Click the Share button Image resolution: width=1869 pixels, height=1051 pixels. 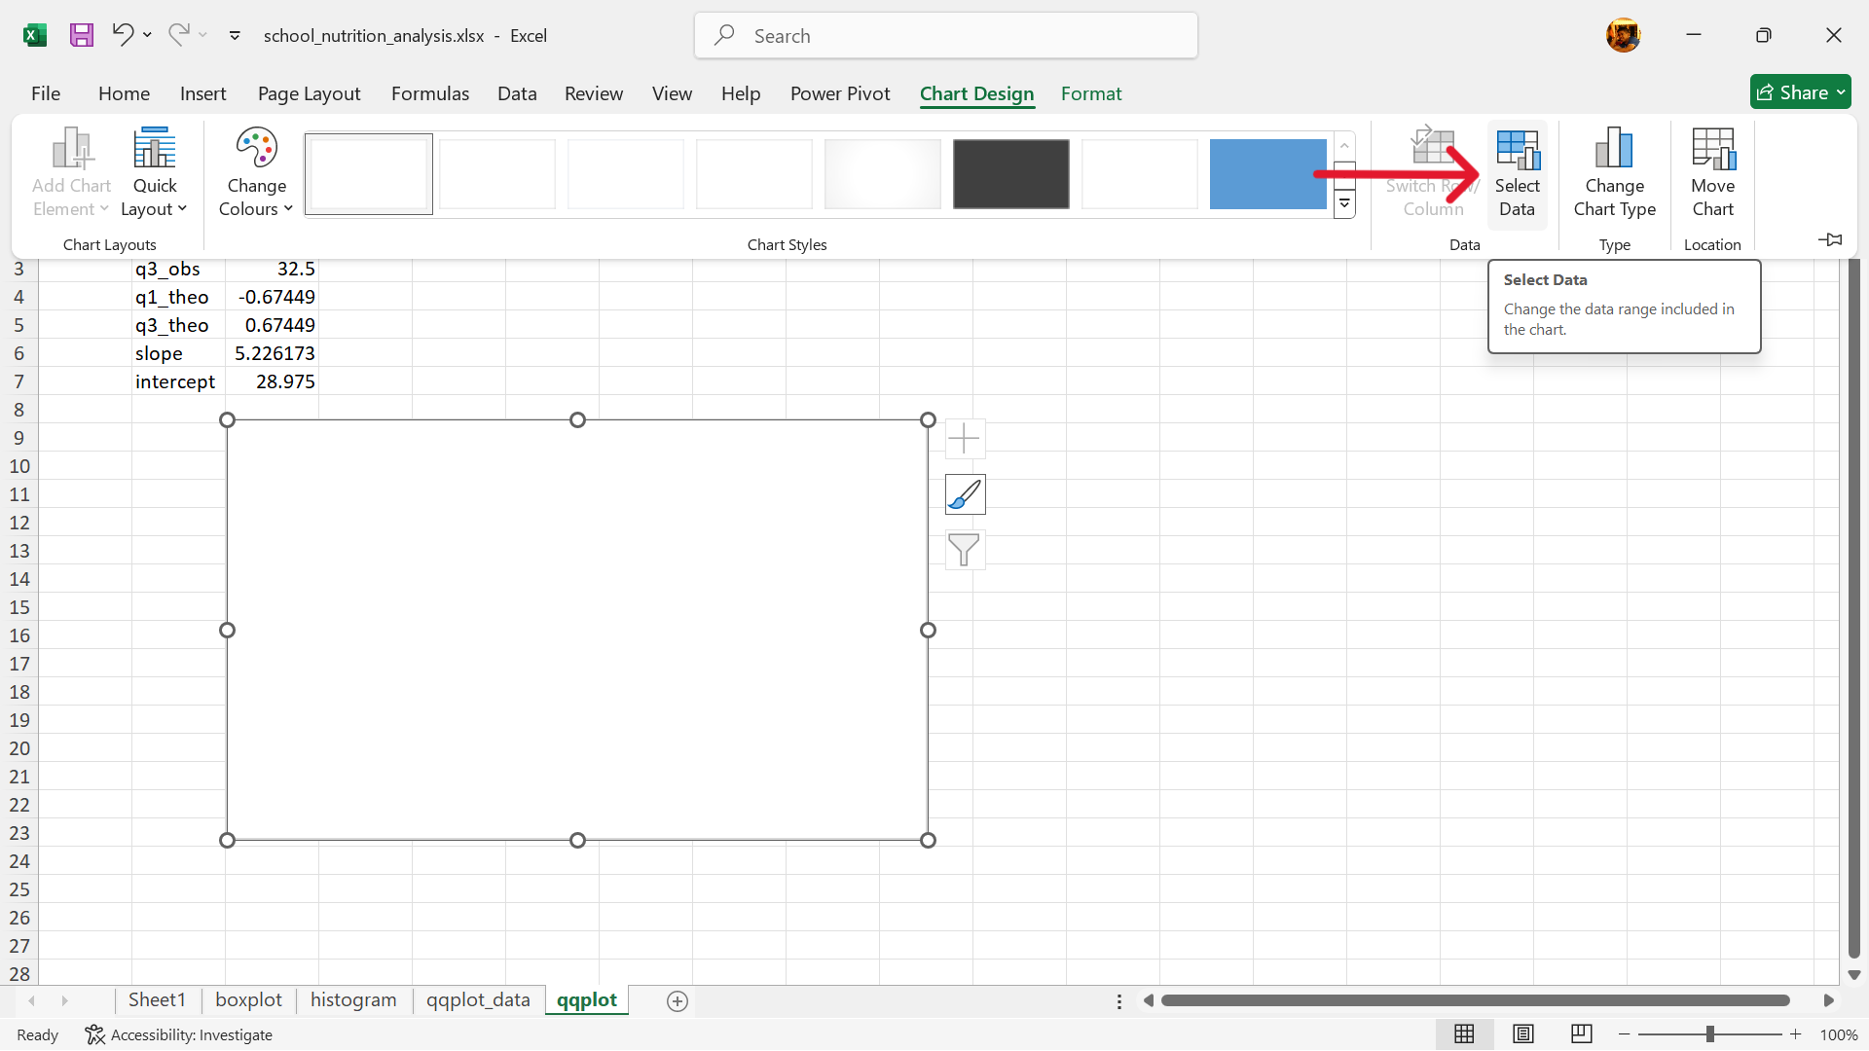point(1800,92)
